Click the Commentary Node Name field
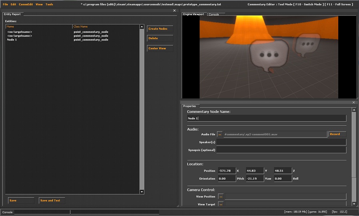Image resolution: width=359 pixels, height=216 pixels. 267,118
